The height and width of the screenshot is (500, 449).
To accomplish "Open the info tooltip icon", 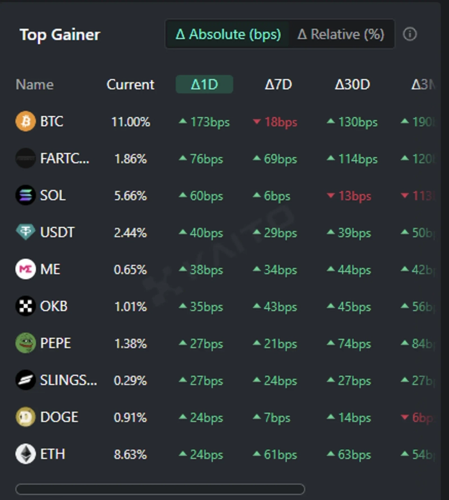I will (410, 34).
